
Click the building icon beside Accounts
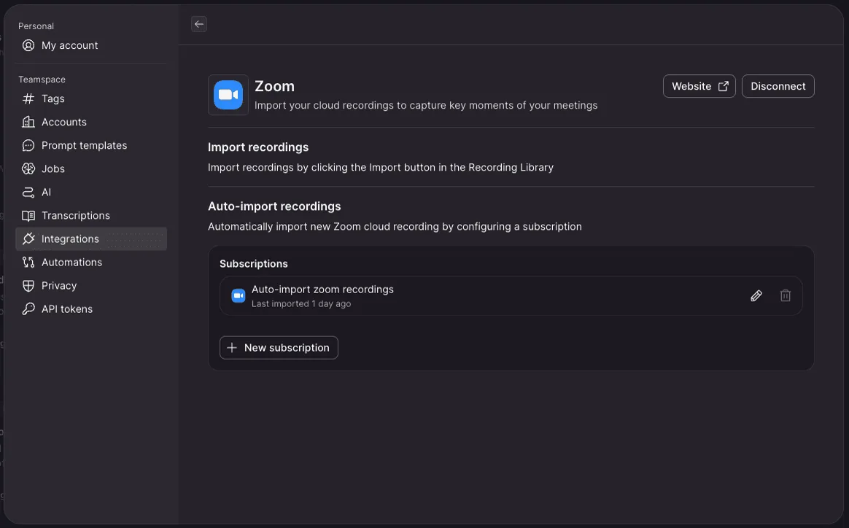point(28,122)
